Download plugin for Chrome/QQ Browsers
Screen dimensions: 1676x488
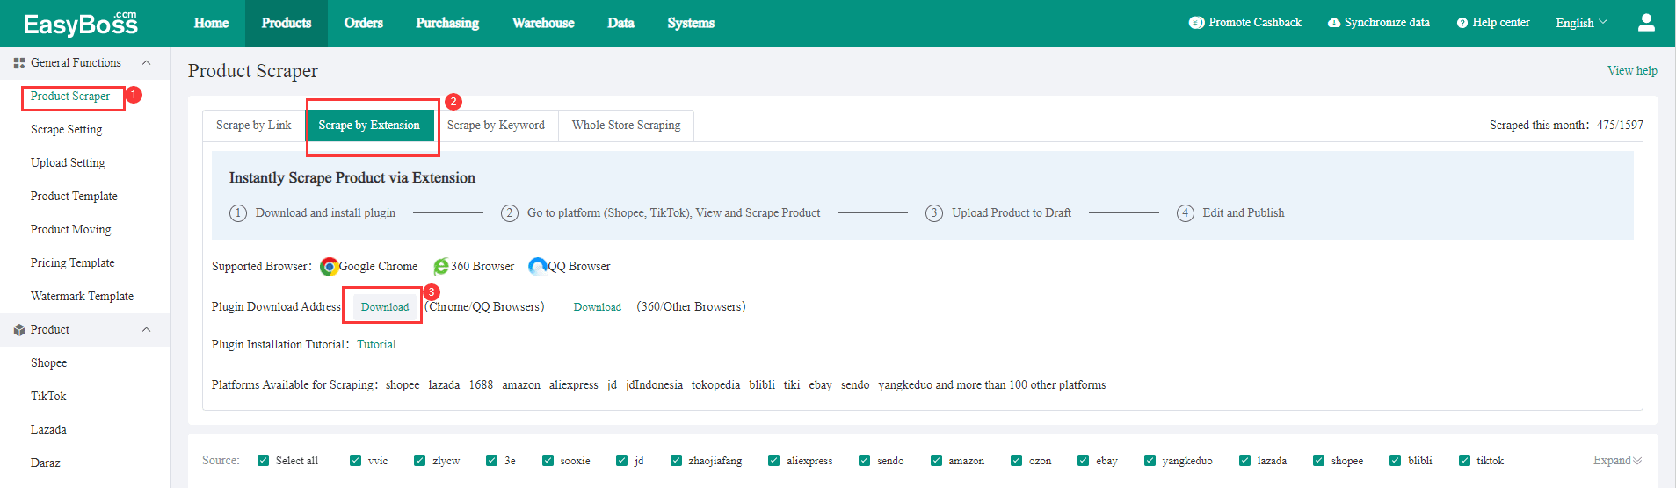point(385,307)
